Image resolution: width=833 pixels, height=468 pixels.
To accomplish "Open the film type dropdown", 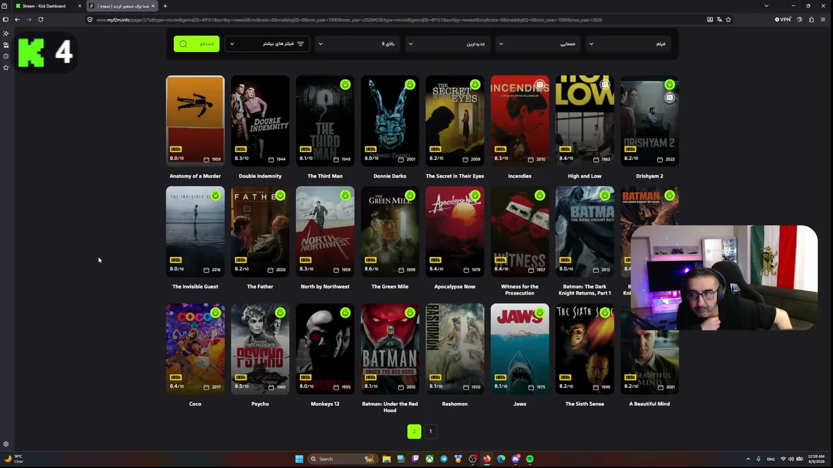I will click(629, 44).
